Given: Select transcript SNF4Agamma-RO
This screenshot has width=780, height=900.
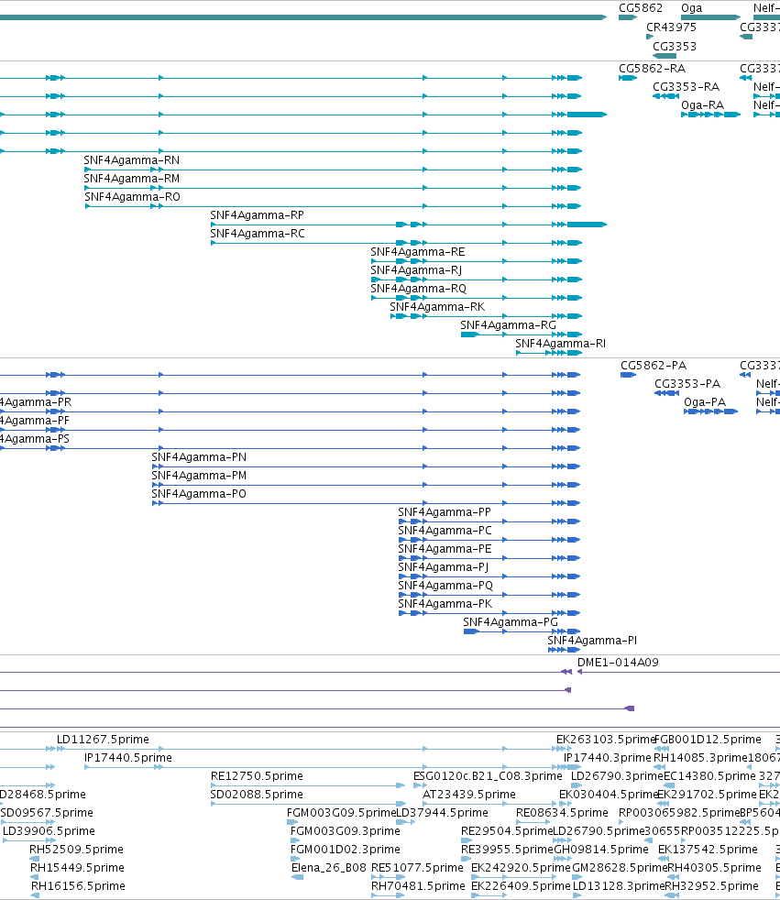Looking at the screenshot, I should click(x=132, y=197).
